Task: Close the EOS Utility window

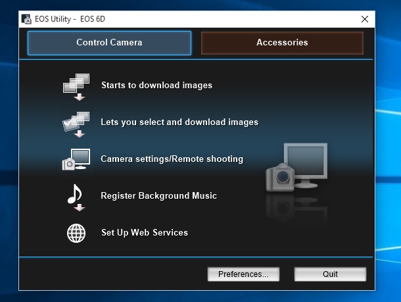Action: [x=365, y=19]
